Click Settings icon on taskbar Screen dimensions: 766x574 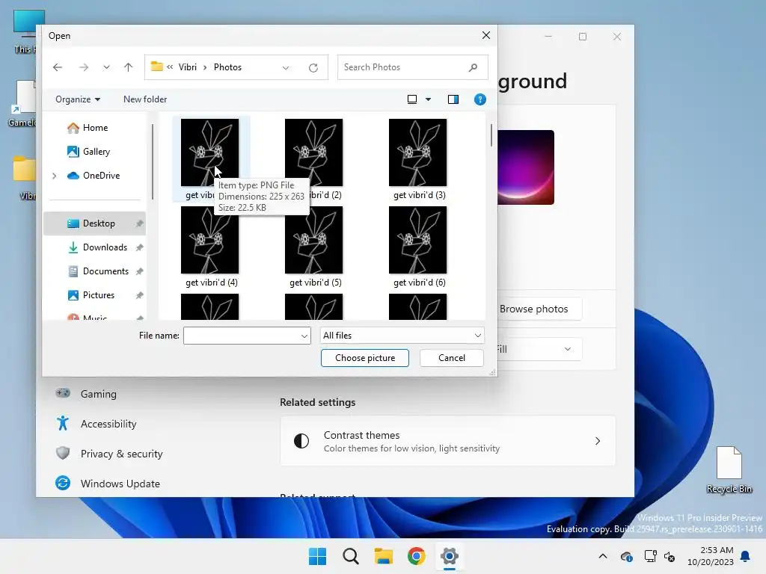pos(449,556)
